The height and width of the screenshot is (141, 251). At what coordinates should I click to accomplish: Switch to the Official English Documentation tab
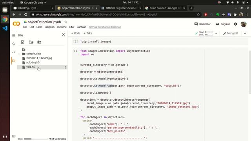121,8
